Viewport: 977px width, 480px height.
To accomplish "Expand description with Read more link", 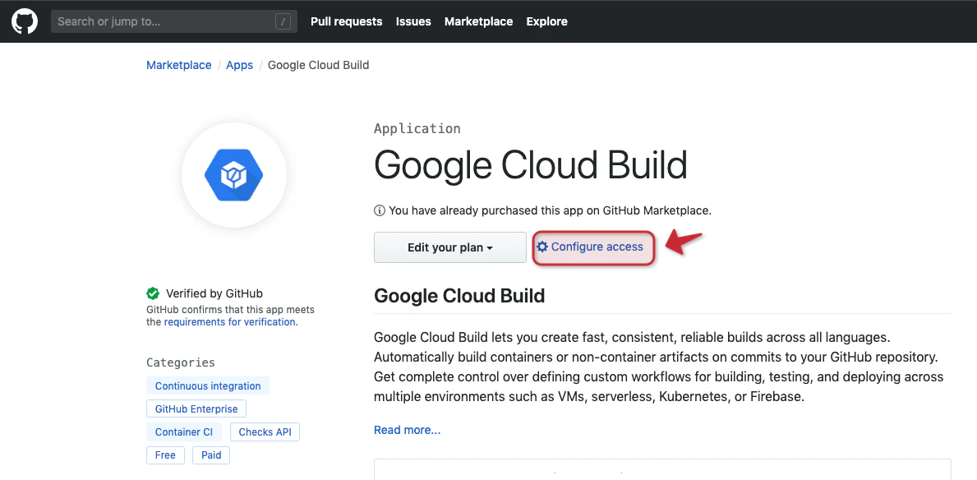I will click(408, 430).
